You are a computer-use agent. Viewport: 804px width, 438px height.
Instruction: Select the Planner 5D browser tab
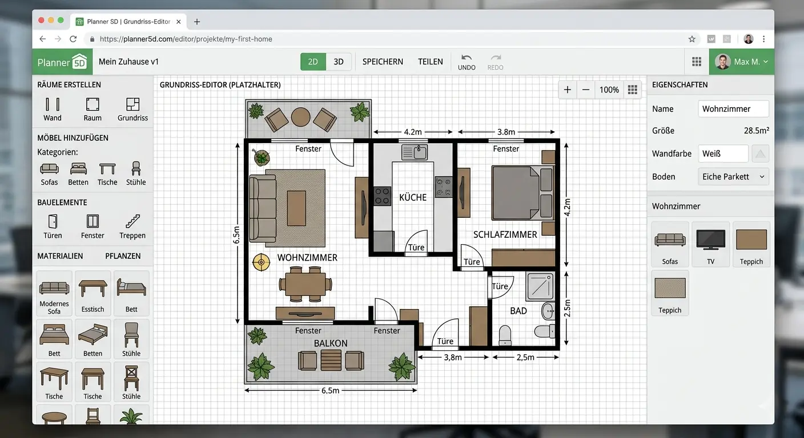[x=129, y=22]
